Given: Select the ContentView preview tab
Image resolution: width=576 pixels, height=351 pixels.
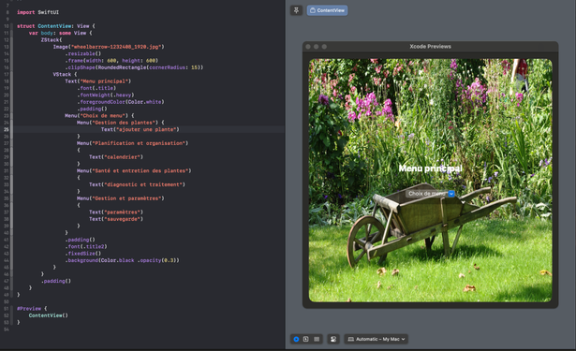Looking at the screenshot, I should 327,10.
